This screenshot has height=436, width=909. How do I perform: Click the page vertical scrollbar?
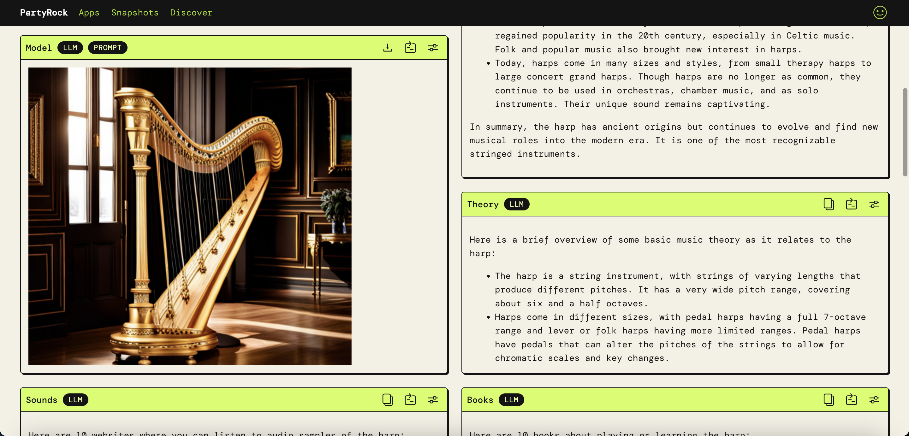(x=905, y=132)
